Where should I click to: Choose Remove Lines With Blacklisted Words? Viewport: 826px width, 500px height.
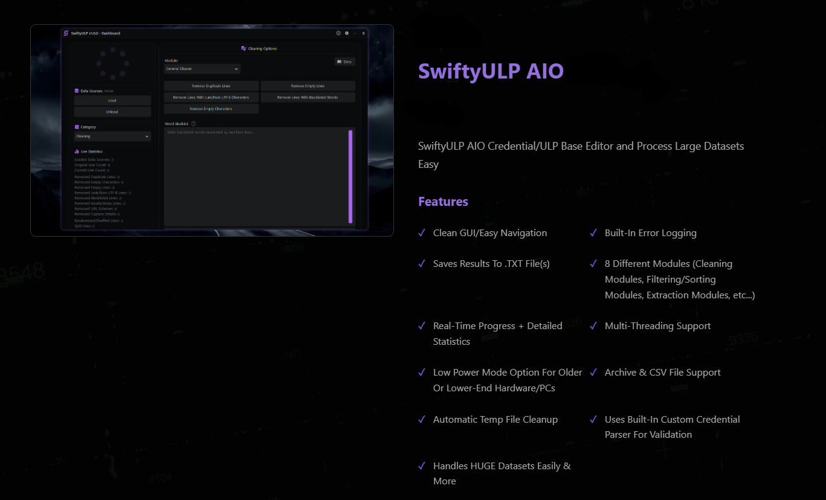(x=308, y=97)
